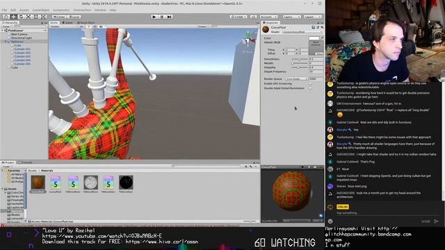
Task: Select Cylinder.005 in Hierarchy
Action: [x=22, y=64]
